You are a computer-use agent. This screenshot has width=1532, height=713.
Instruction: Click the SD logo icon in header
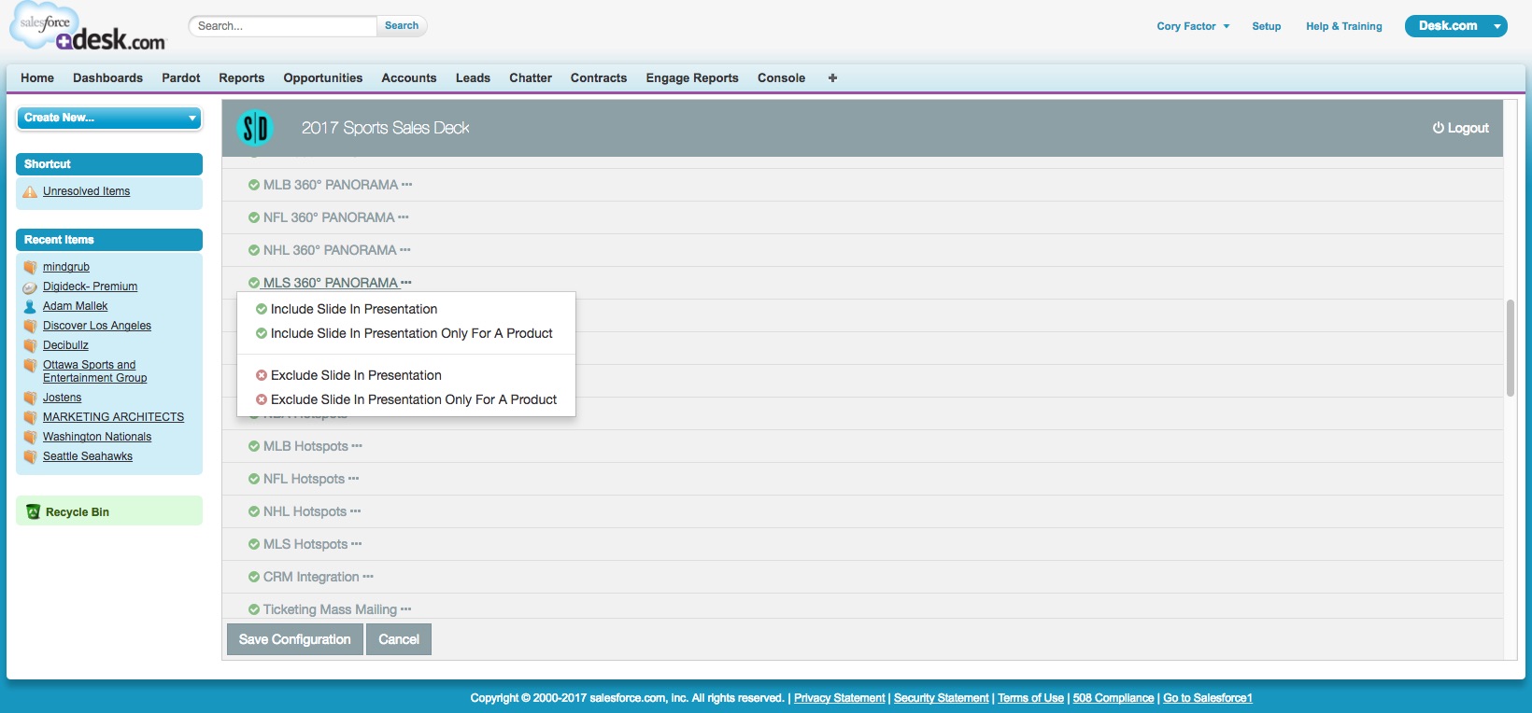[255, 128]
